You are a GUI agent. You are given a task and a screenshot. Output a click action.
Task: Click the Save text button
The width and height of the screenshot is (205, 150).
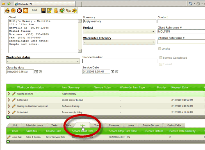tap(34, 10)
